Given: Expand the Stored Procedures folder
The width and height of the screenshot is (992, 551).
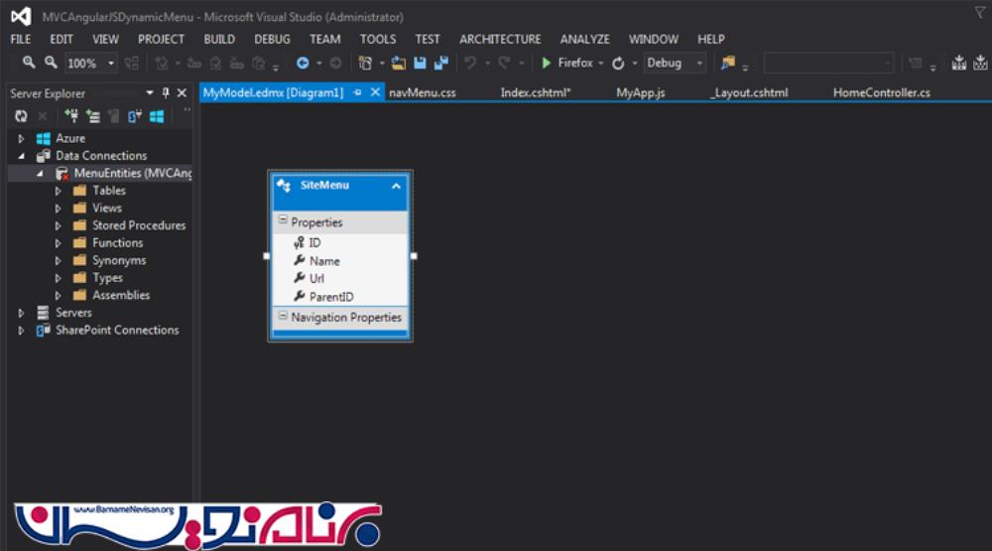Looking at the screenshot, I should point(59,225).
